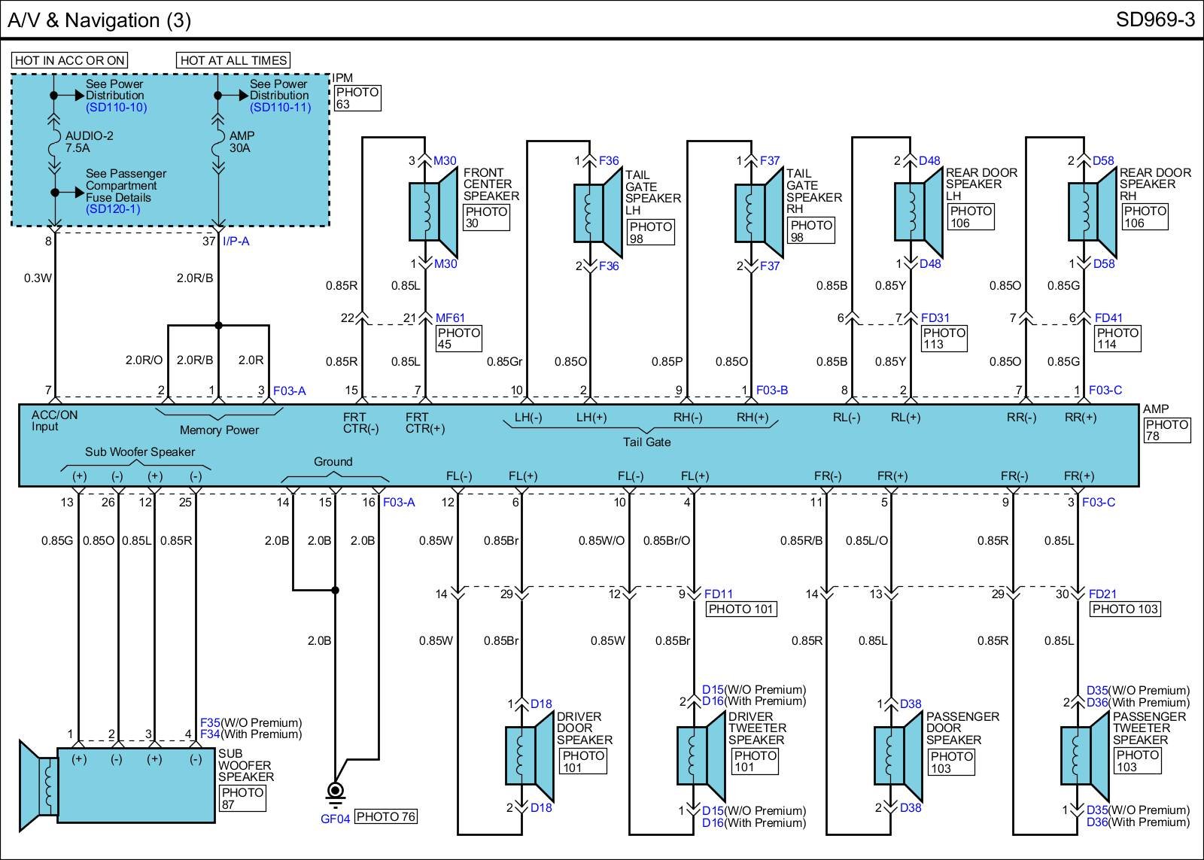Click the MF61 connector label

click(x=450, y=318)
